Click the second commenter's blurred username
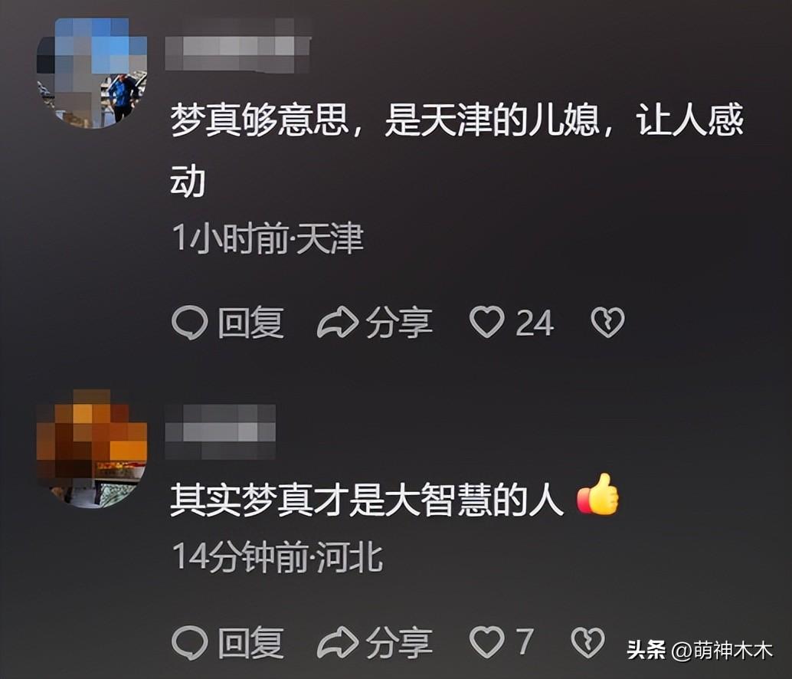The image size is (792, 679). pyautogui.click(x=221, y=432)
